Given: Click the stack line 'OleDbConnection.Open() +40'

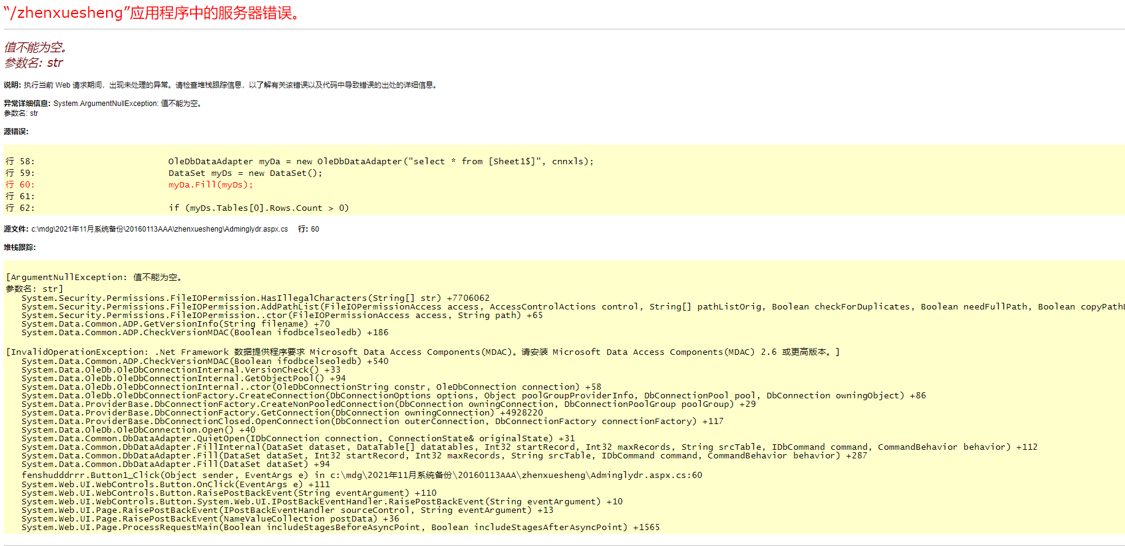Looking at the screenshot, I should coord(138,430).
